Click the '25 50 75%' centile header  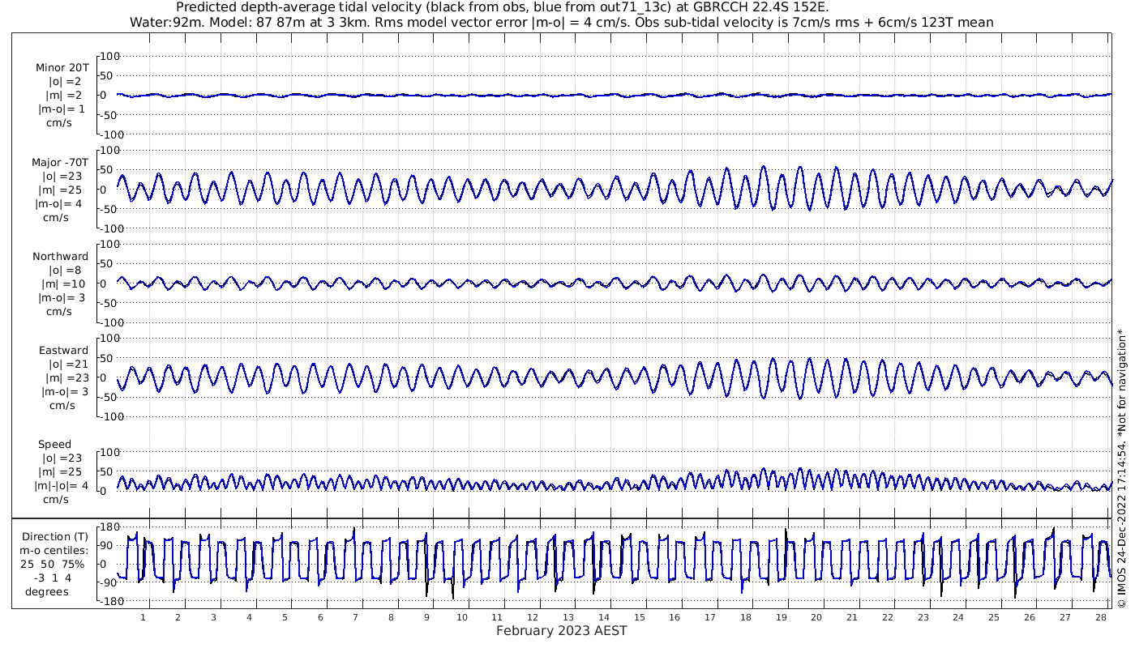(x=54, y=565)
